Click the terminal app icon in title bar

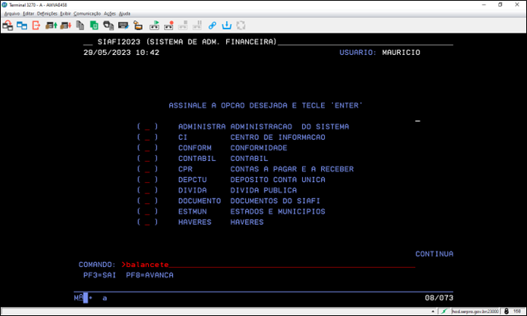tap(5, 5)
